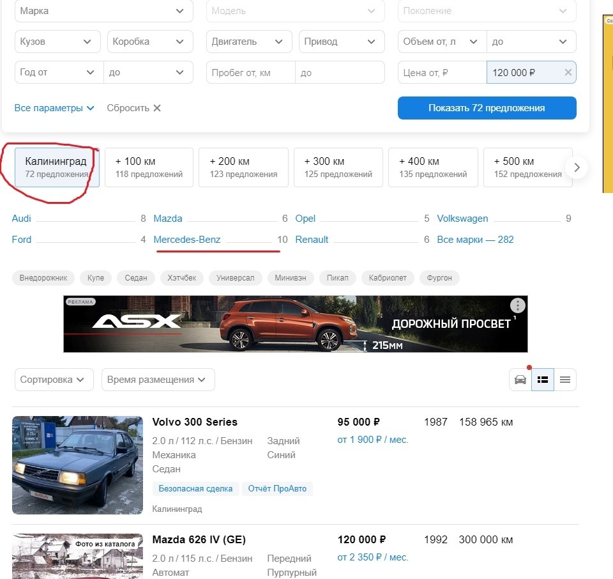This screenshot has height=579, width=613.
Task: Select the compact lines view icon
Action: coord(565,380)
